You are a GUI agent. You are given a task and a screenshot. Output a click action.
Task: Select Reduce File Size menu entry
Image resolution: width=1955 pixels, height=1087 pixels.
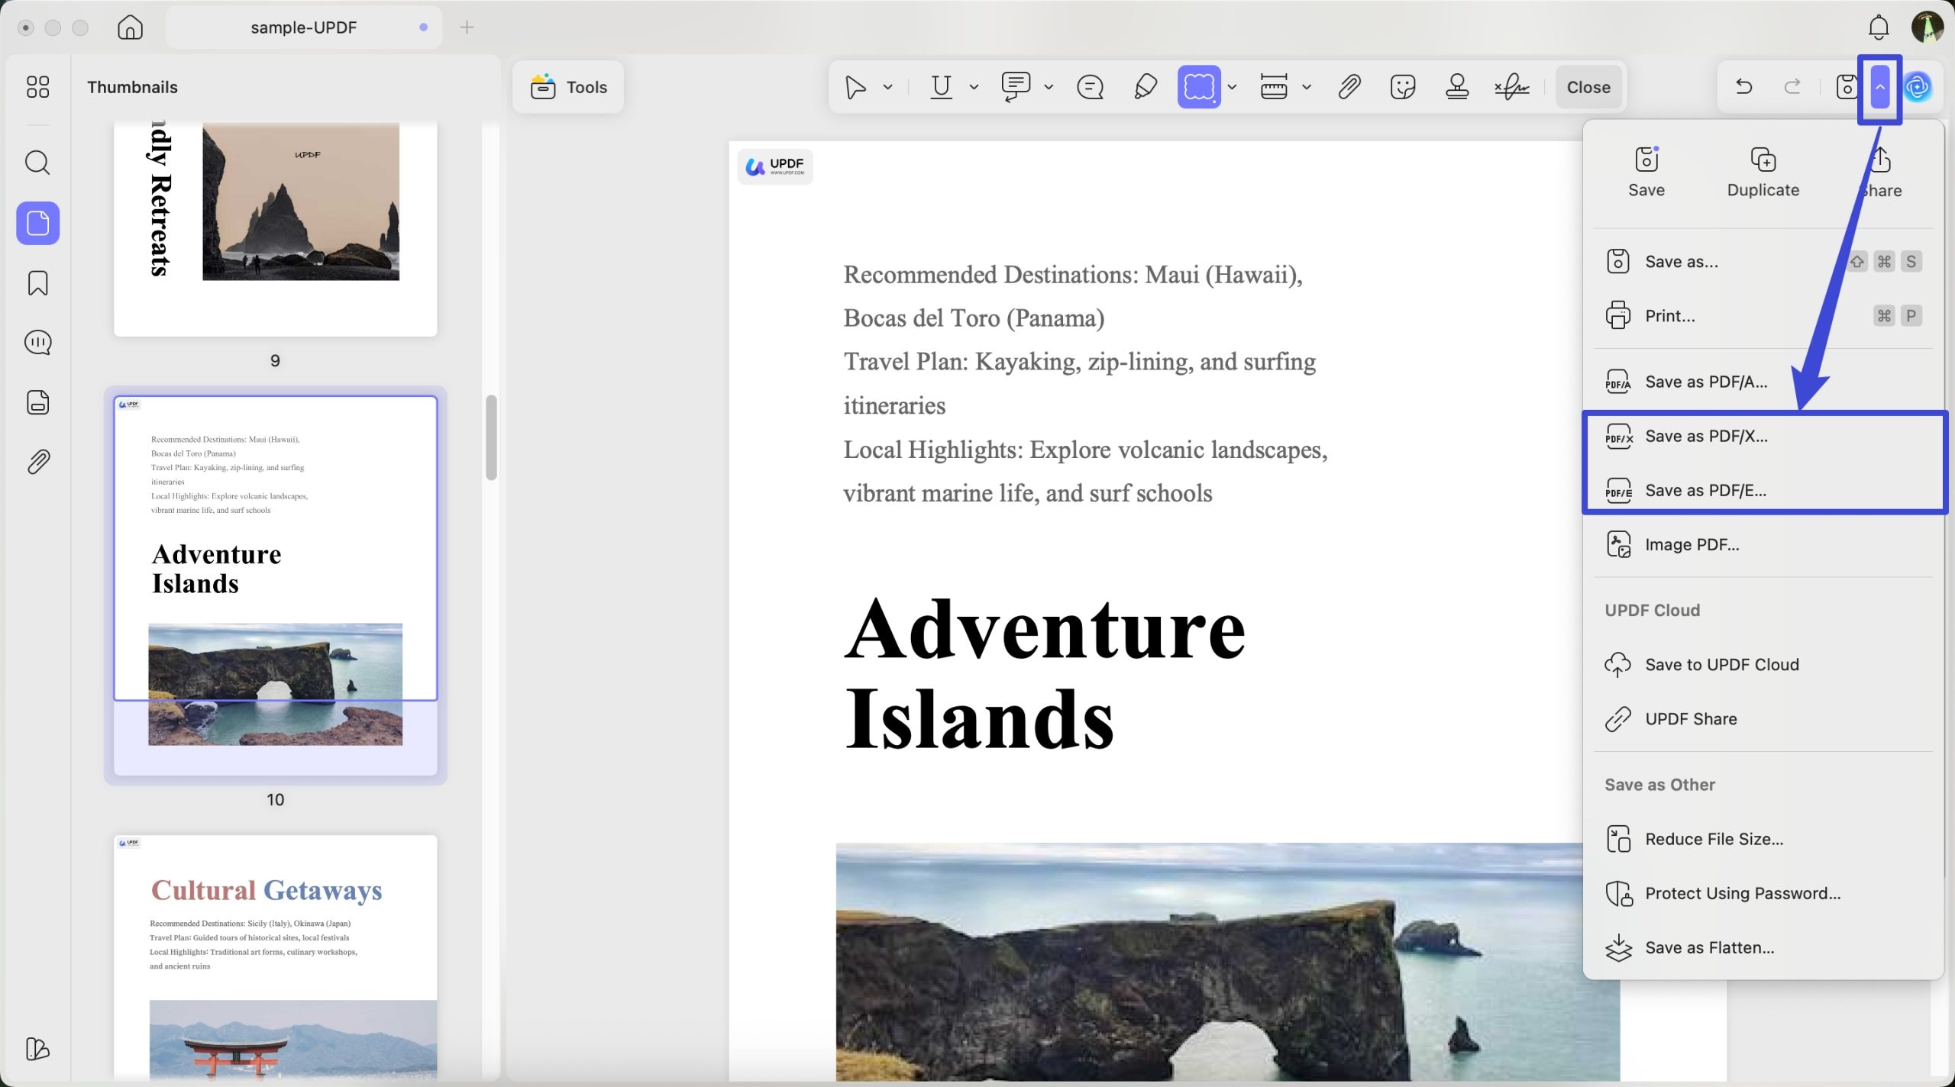click(1714, 839)
